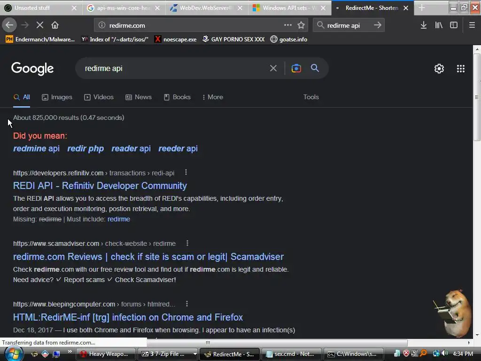Open the browser home page
Viewport: 481px width, 361px height.
click(x=55, y=25)
